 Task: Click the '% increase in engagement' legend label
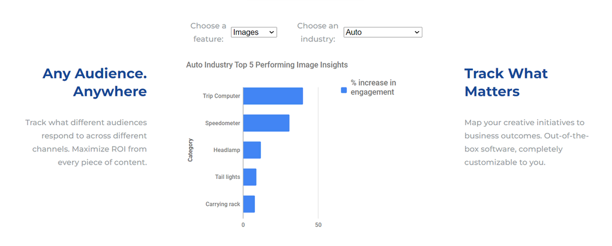(x=373, y=87)
